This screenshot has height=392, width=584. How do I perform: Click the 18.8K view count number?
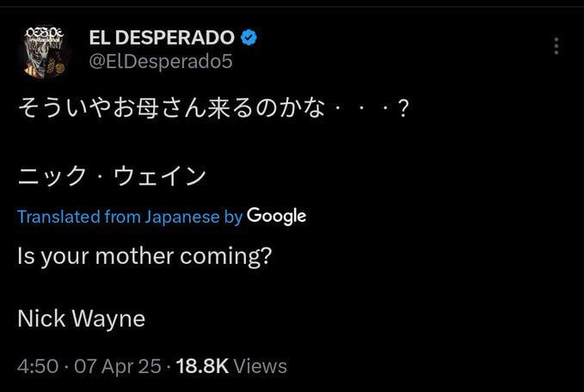pos(202,366)
